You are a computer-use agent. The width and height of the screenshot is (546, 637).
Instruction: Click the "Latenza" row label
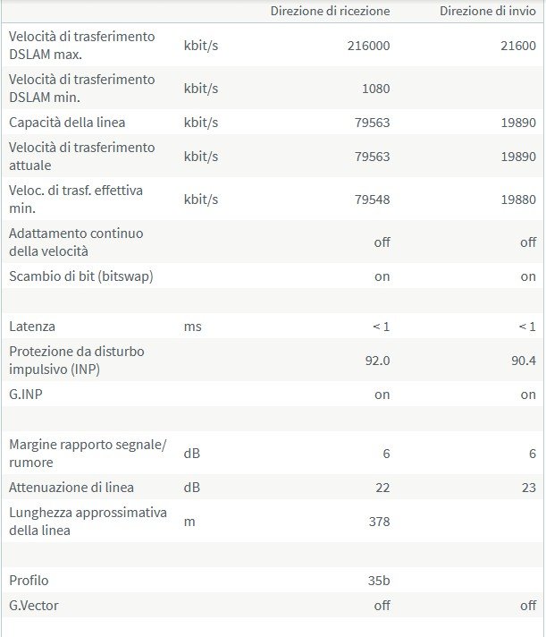coord(31,327)
